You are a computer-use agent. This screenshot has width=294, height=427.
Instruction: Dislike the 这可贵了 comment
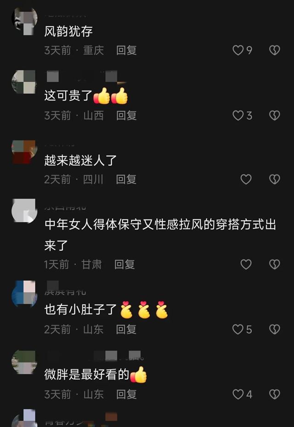point(274,115)
